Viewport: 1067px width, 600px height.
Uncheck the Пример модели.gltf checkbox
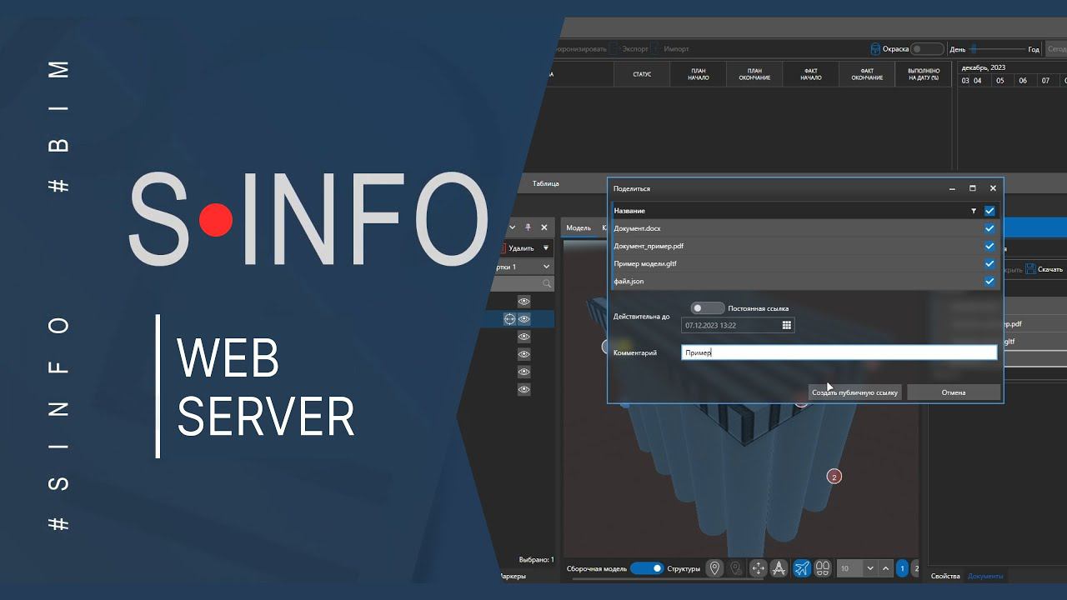tap(989, 263)
